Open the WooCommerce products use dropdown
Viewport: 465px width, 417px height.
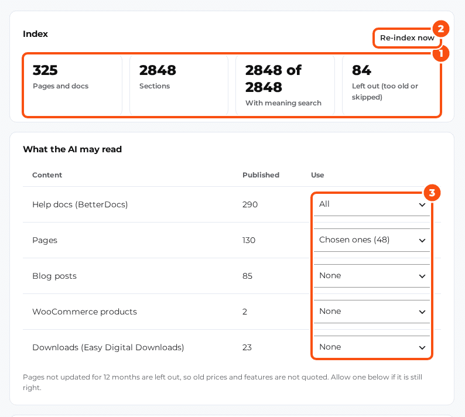[371, 312]
